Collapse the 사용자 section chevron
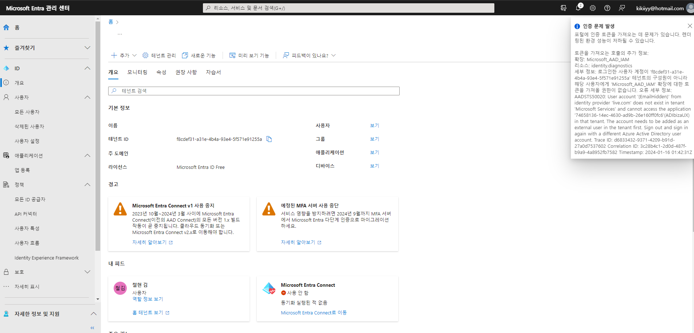694x333 pixels. coord(87,97)
